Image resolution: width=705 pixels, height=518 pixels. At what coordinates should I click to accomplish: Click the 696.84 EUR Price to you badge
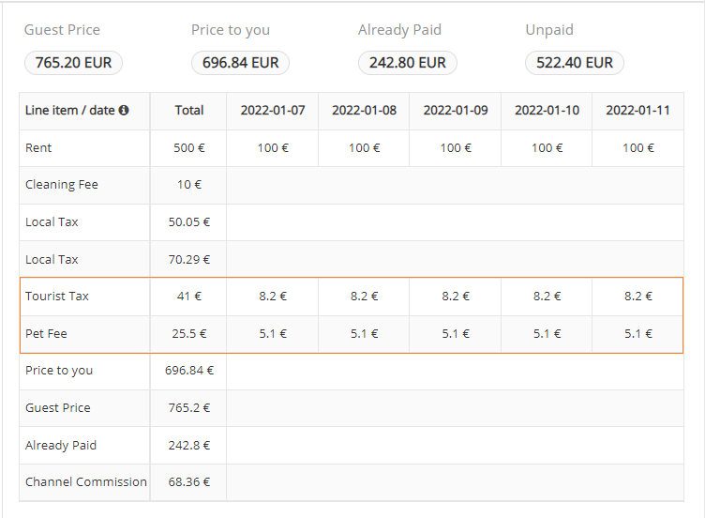pos(240,63)
